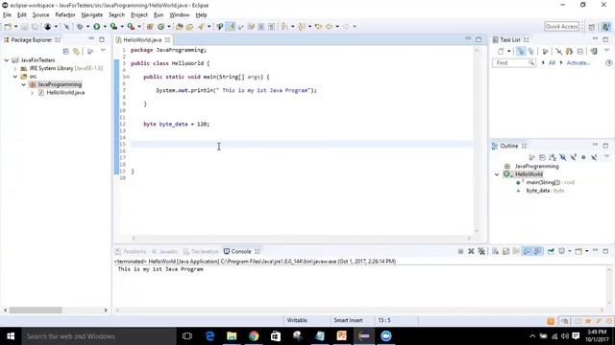Open the Source menu

(40, 15)
